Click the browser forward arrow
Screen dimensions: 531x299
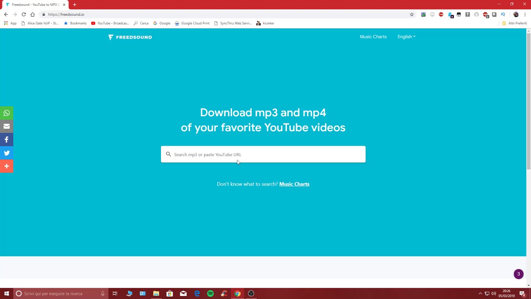coord(15,15)
